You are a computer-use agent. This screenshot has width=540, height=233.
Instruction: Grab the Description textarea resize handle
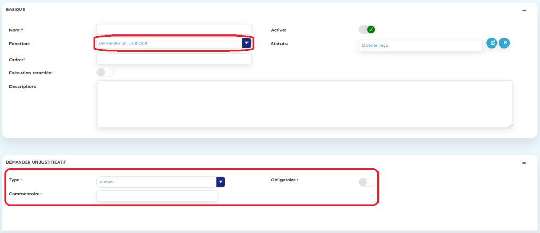(510, 125)
